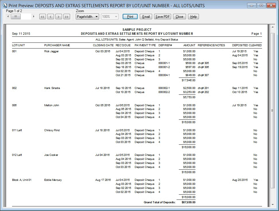Click the Block A, Unit 01 entry

click(22, 180)
